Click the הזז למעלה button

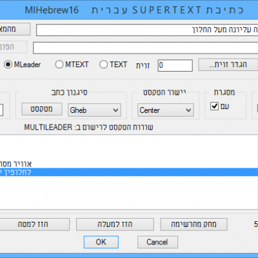point(115,224)
